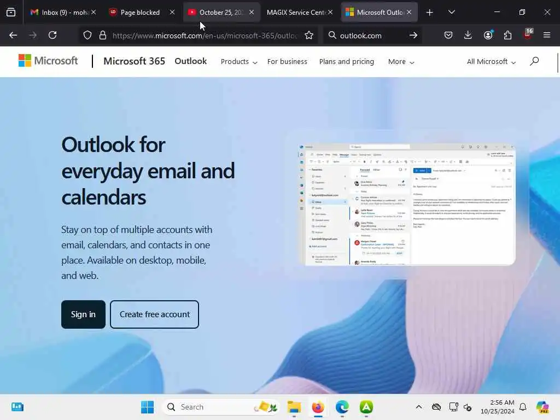Open the For business link
560x420 pixels.
(287, 61)
